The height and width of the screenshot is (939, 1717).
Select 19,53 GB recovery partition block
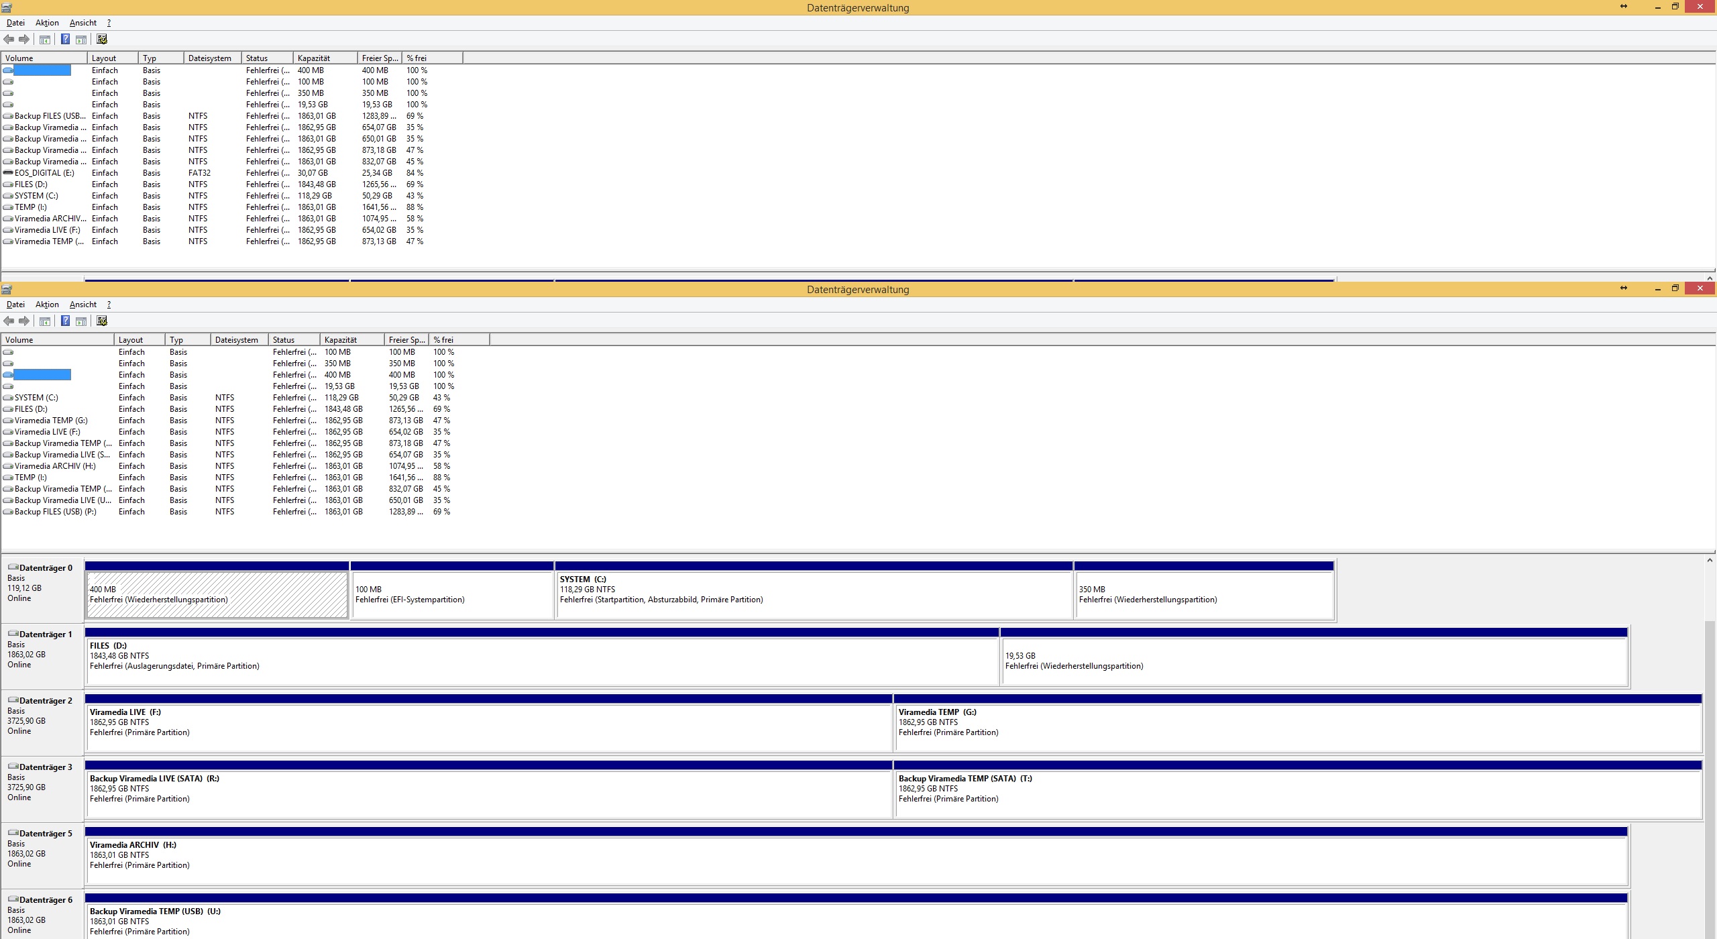click(1313, 661)
